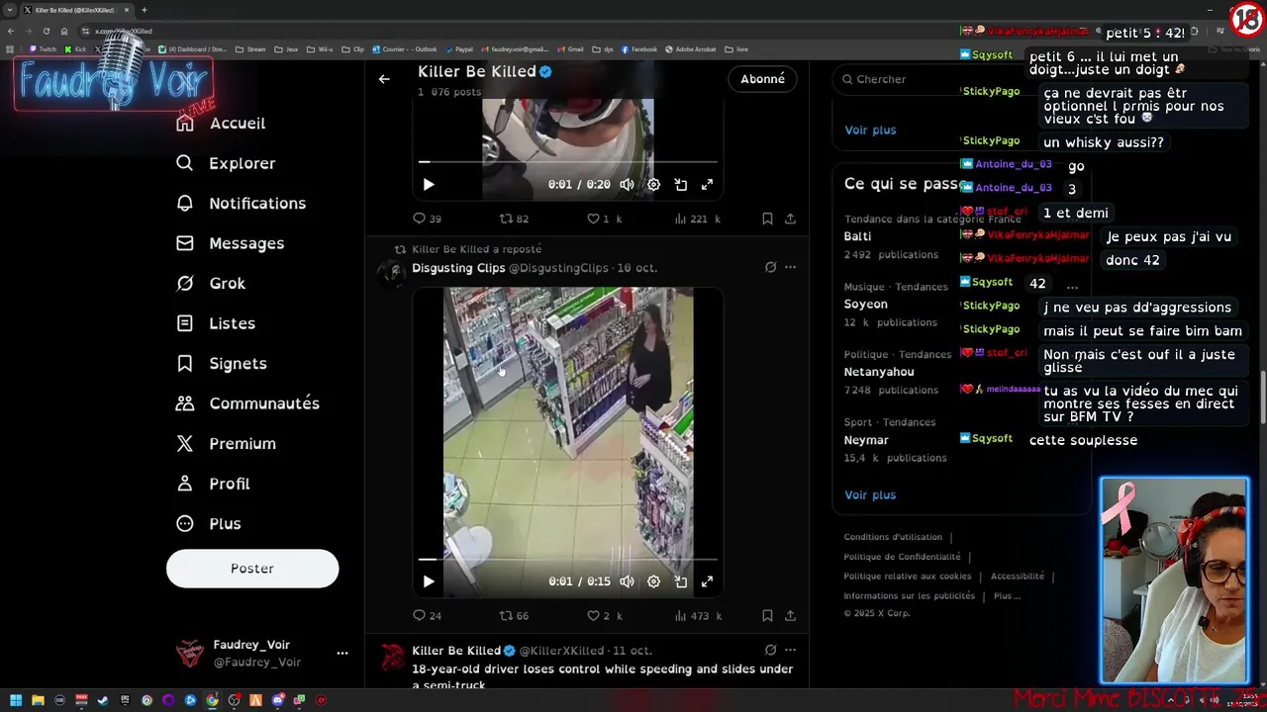Bookmark the post with 473 k views

pos(767,615)
